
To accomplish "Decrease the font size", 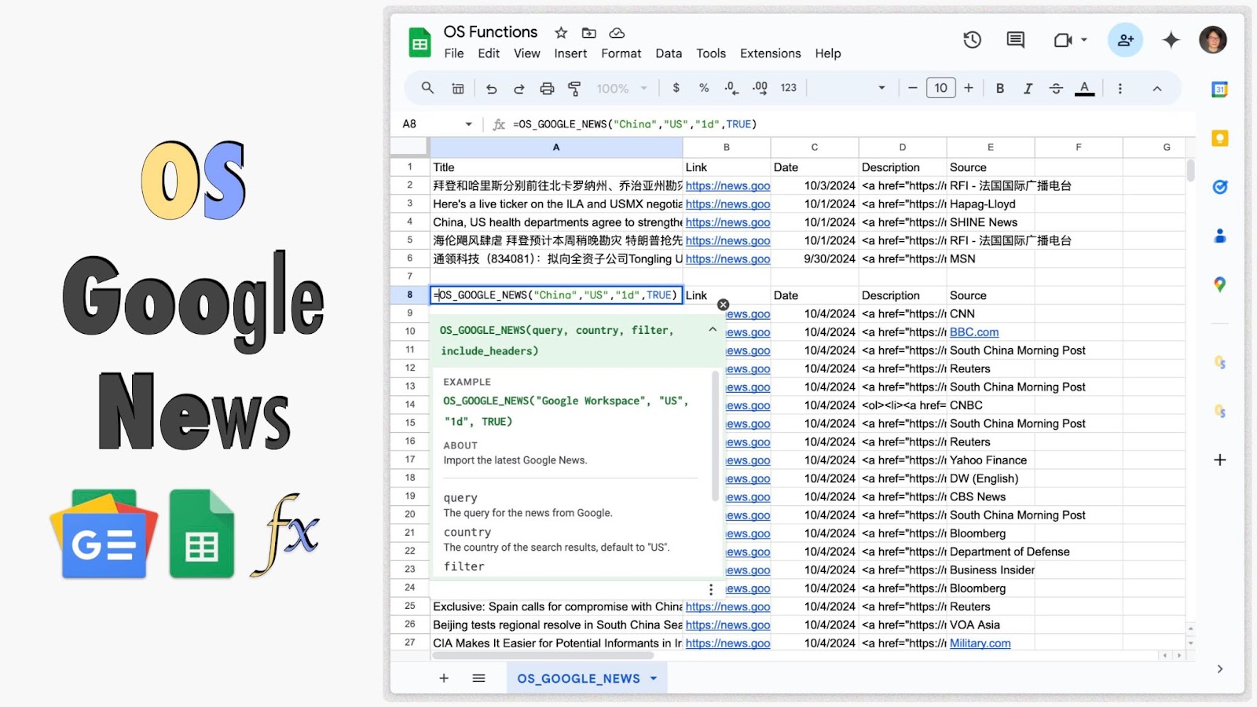I will coord(912,88).
